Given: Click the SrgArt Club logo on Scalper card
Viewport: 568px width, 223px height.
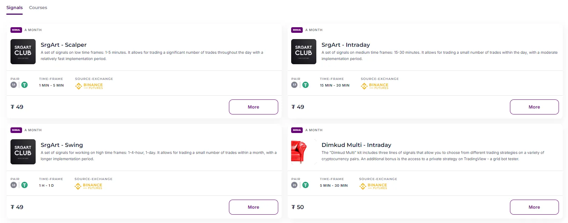Looking at the screenshot, I should [x=23, y=52].
